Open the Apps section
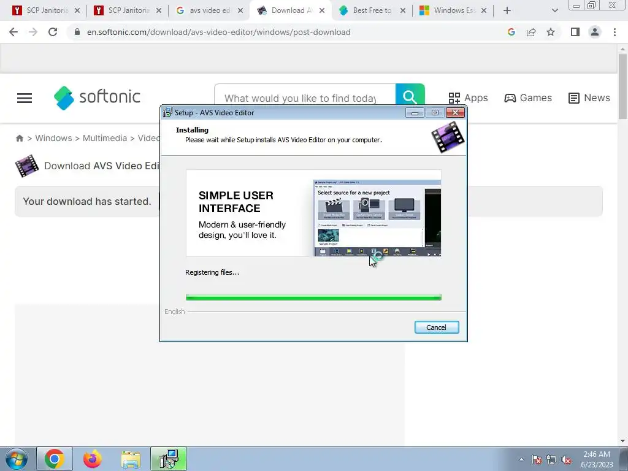Image resolution: width=628 pixels, height=471 pixels. [x=468, y=98]
